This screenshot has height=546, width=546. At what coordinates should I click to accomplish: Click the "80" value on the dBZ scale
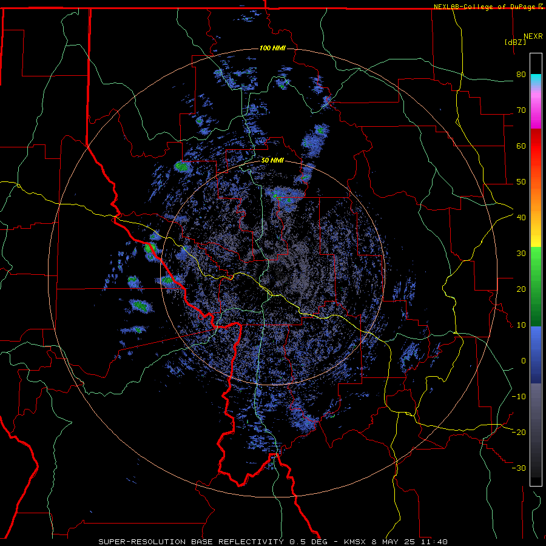pyautogui.click(x=521, y=75)
